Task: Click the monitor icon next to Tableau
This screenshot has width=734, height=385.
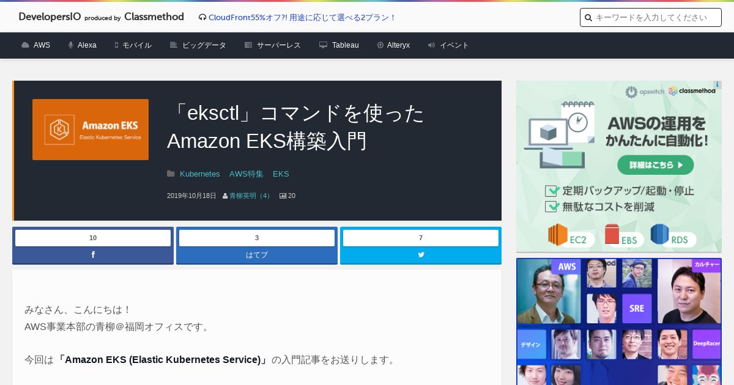Action: [323, 45]
